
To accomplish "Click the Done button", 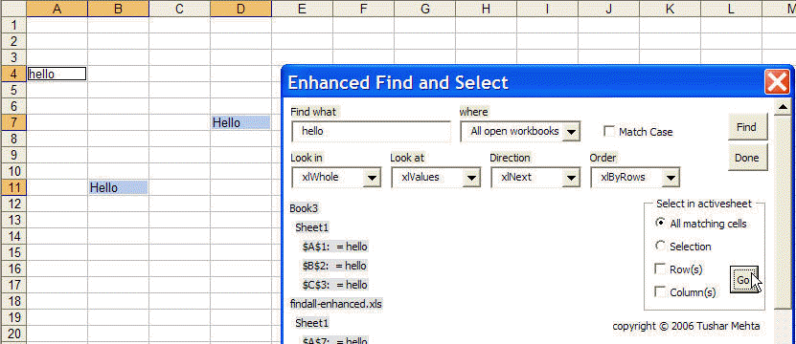I will 747,157.
